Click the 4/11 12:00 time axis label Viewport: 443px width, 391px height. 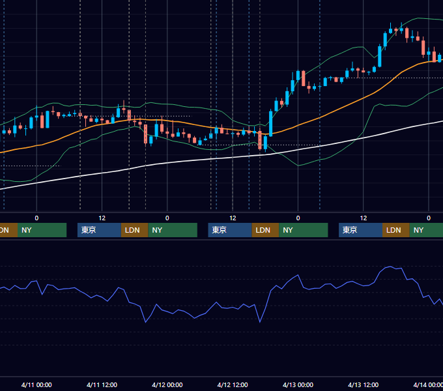pyautogui.click(x=102, y=384)
